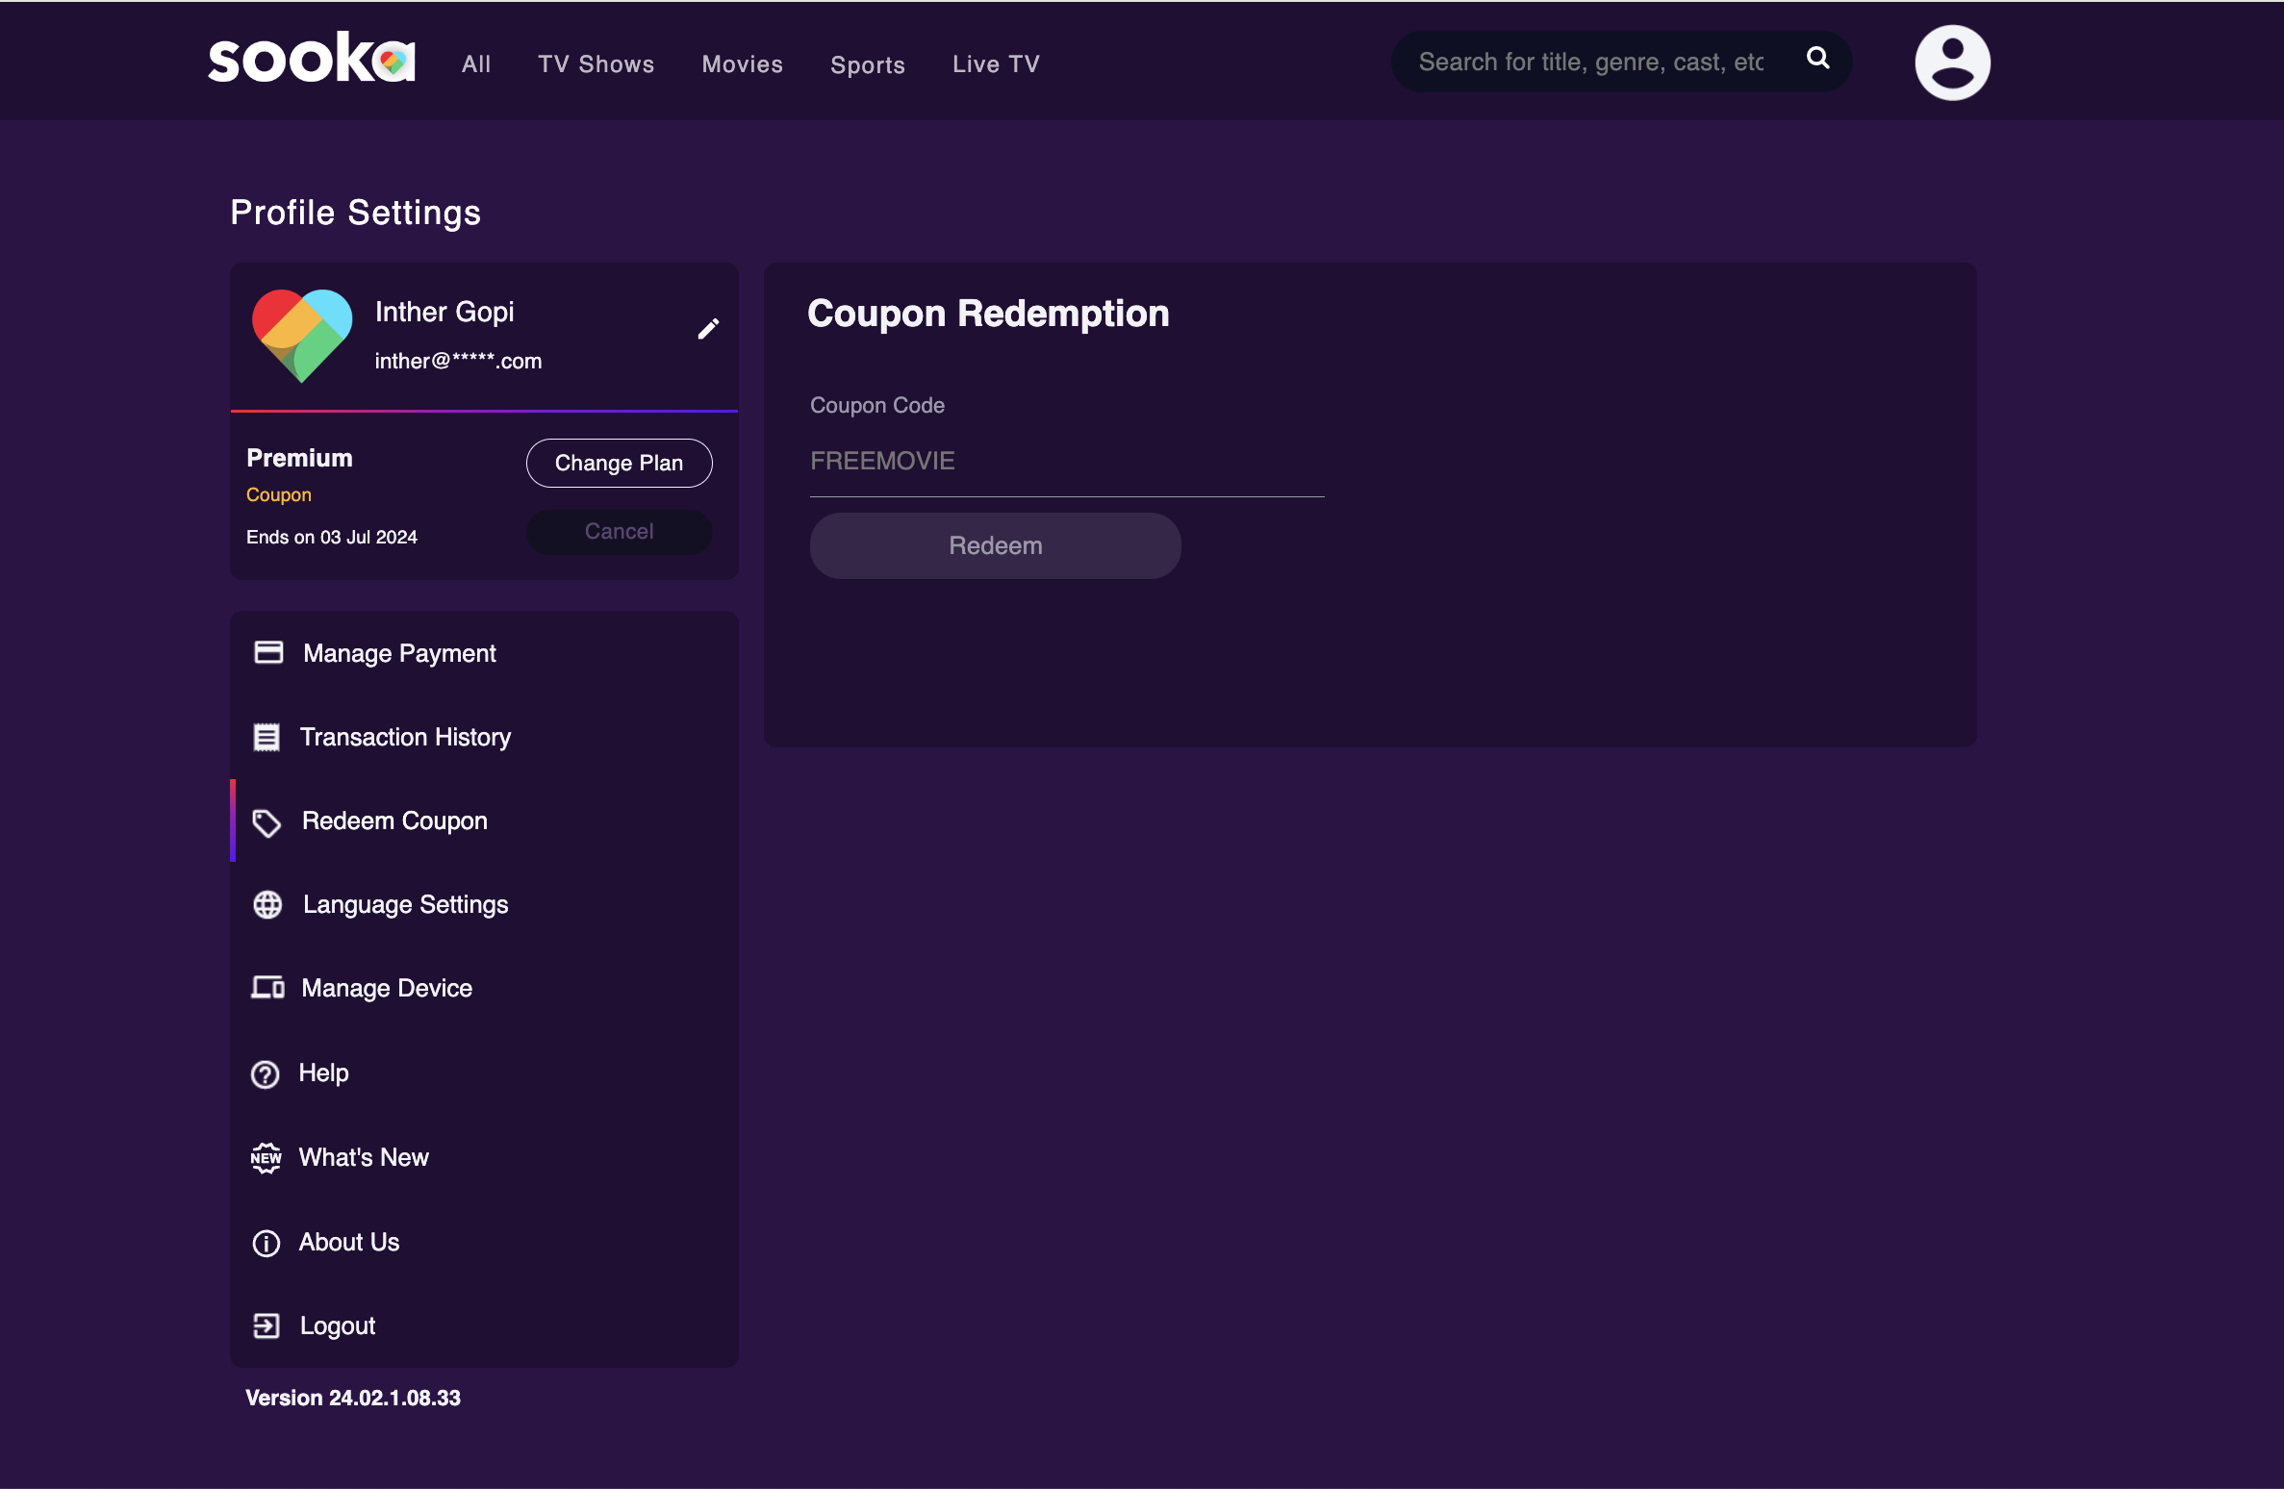The width and height of the screenshot is (2284, 1489).
Task: Click the Language Settings globe icon
Action: click(267, 904)
